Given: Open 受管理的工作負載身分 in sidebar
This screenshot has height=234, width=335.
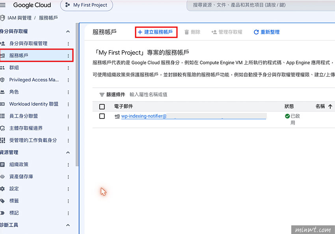Looking at the screenshot, I should (x=33, y=140).
